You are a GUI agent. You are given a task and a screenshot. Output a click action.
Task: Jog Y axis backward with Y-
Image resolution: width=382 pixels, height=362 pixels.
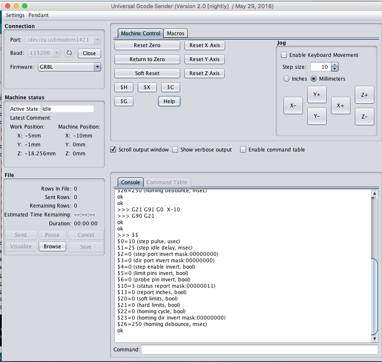[317, 116]
